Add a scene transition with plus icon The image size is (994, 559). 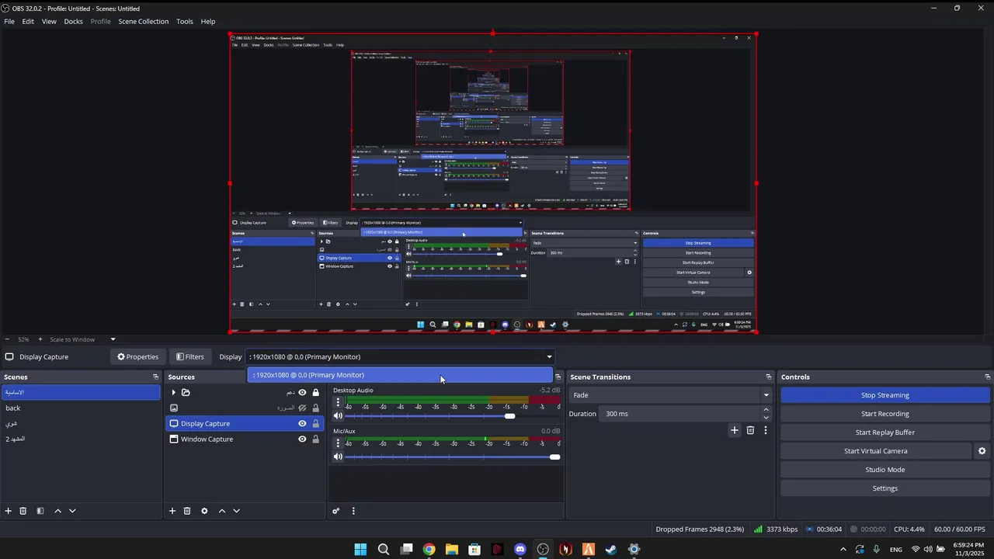coord(735,430)
